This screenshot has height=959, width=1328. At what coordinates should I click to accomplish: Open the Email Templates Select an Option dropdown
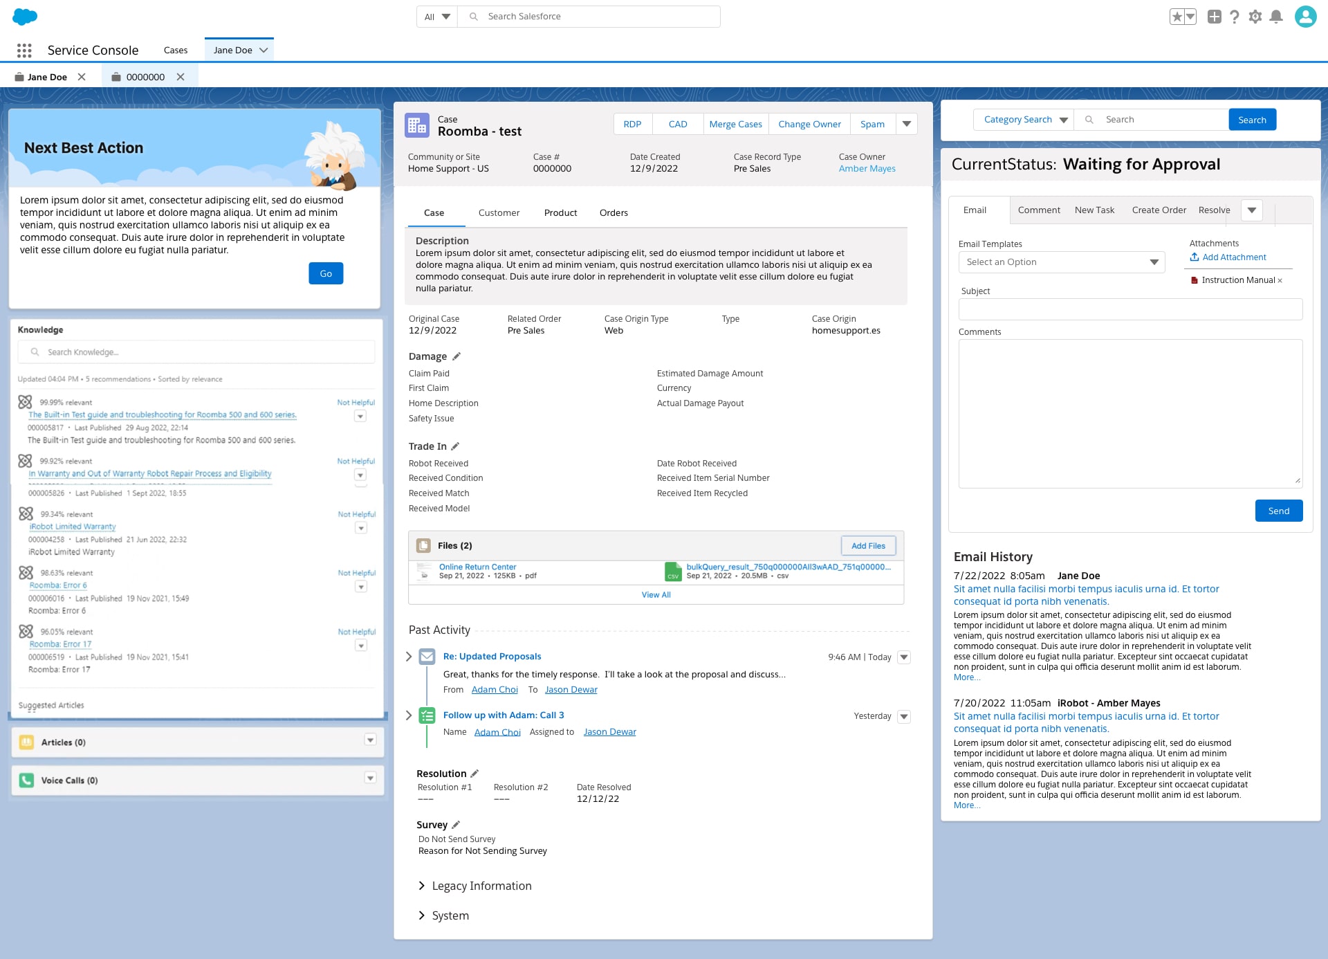point(1062,262)
